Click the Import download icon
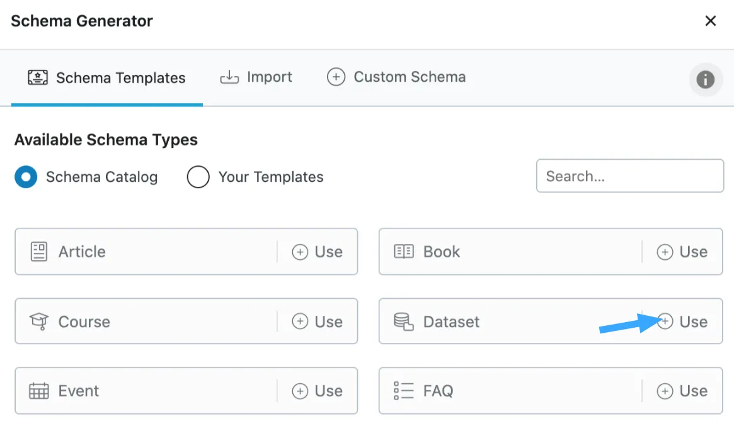734x424 pixels. click(229, 77)
